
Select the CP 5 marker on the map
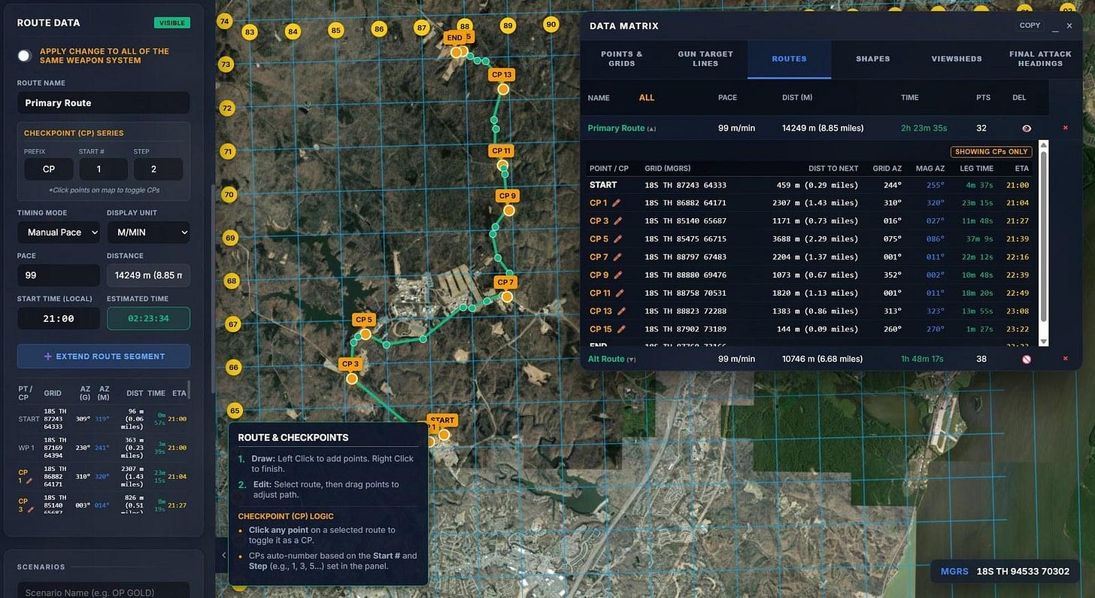pos(366,334)
